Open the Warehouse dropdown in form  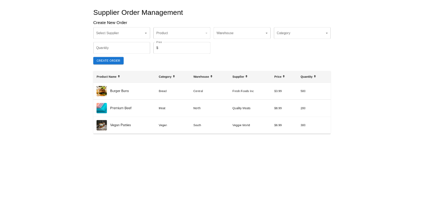tap(242, 33)
